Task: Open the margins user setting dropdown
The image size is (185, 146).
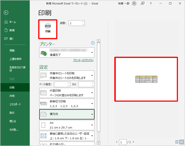Action: tap(67, 136)
